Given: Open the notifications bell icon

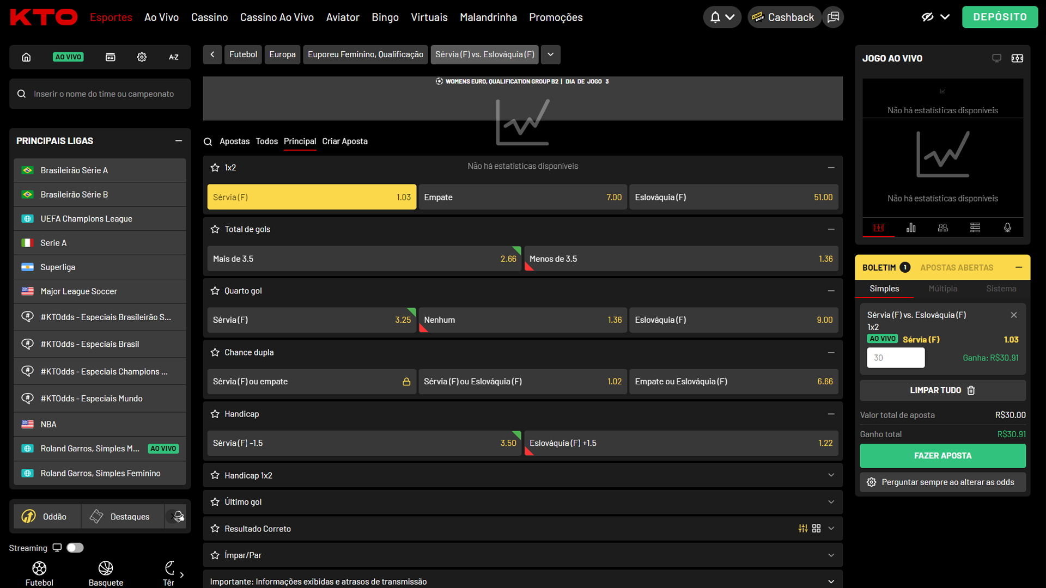Looking at the screenshot, I should [715, 17].
